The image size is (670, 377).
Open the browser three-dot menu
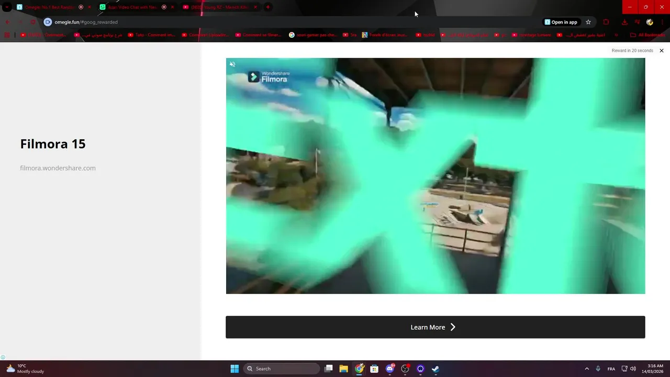click(x=662, y=22)
